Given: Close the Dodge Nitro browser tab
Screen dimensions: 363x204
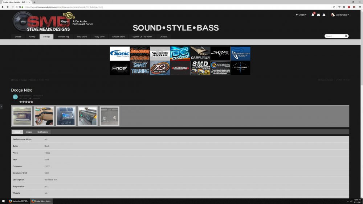Looking at the screenshot, I should pos(29,2).
